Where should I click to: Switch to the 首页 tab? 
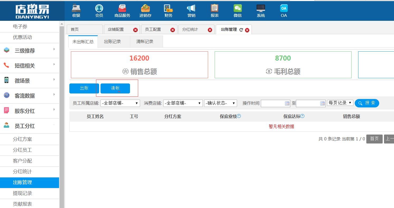tap(85, 29)
